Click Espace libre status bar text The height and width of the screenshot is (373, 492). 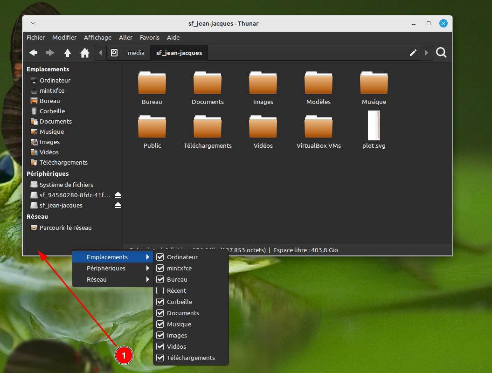point(305,250)
